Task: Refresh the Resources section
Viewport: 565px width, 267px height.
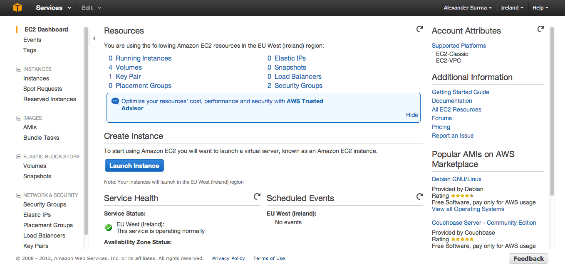Action: pyautogui.click(x=420, y=29)
